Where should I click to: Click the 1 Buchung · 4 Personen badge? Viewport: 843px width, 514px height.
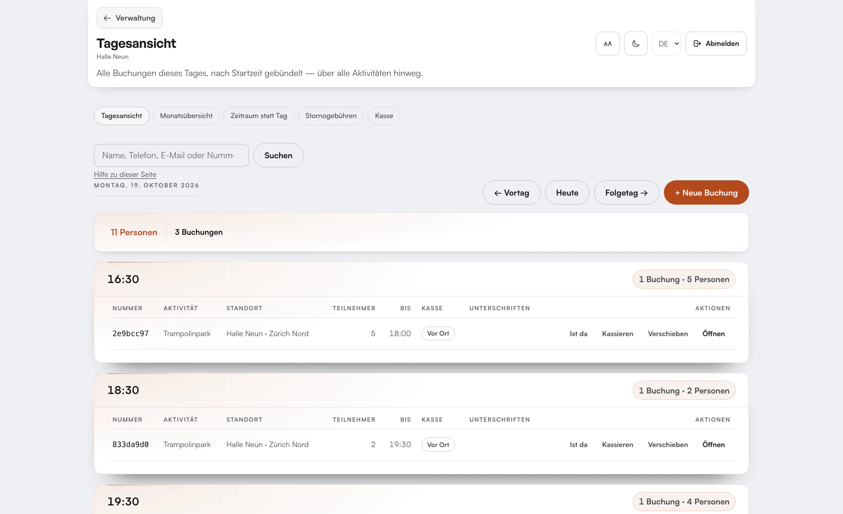tap(684, 502)
